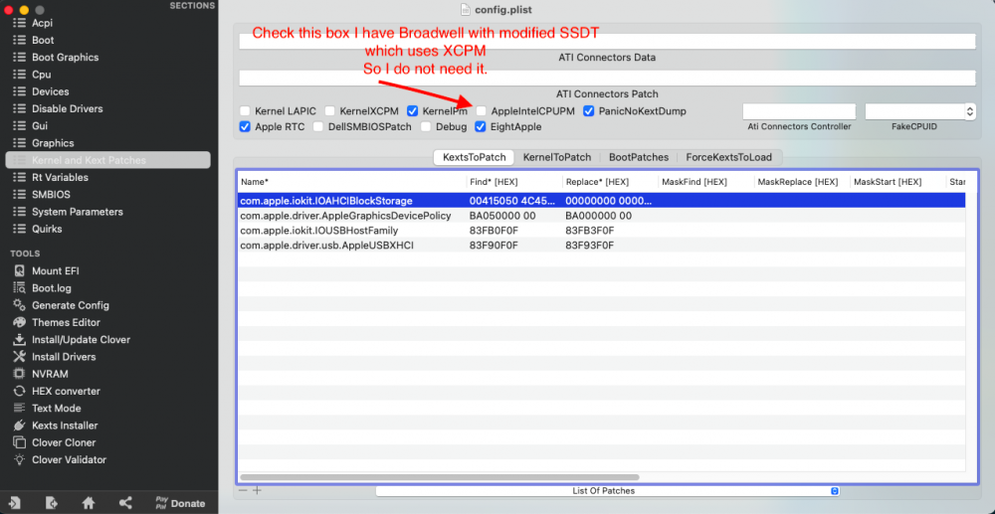Viewport: 995px width, 514px height.
Task: Click the ATI Connectors Data field
Action: (x=607, y=41)
